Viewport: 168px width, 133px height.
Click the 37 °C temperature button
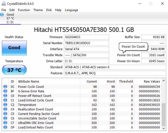coord(14,70)
